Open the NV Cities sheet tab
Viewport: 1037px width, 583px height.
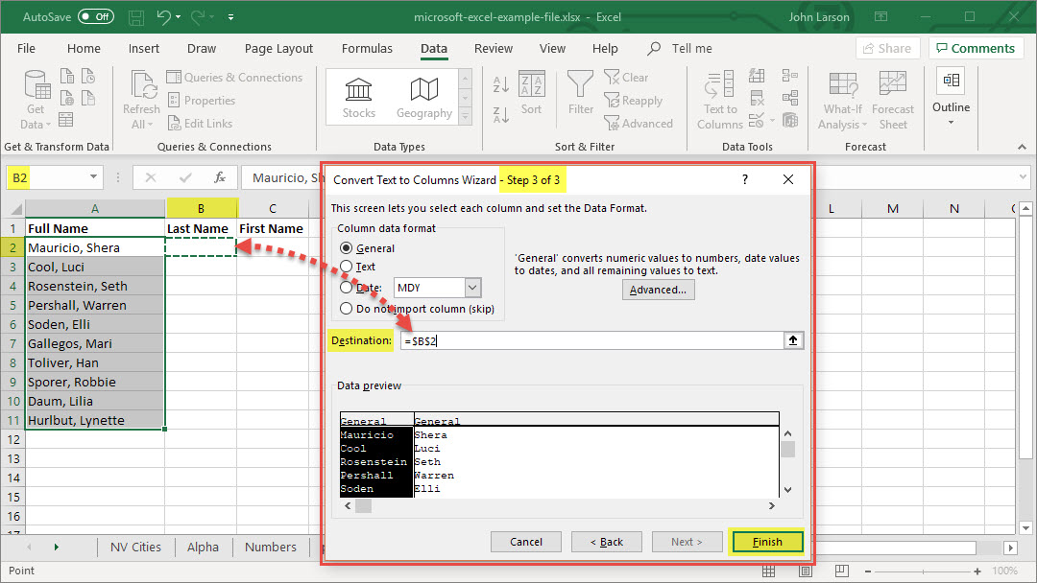point(133,547)
